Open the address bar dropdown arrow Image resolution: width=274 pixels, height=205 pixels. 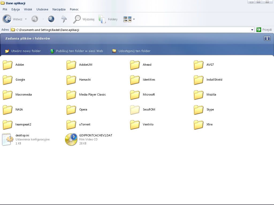pyautogui.click(x=252, y=30)
